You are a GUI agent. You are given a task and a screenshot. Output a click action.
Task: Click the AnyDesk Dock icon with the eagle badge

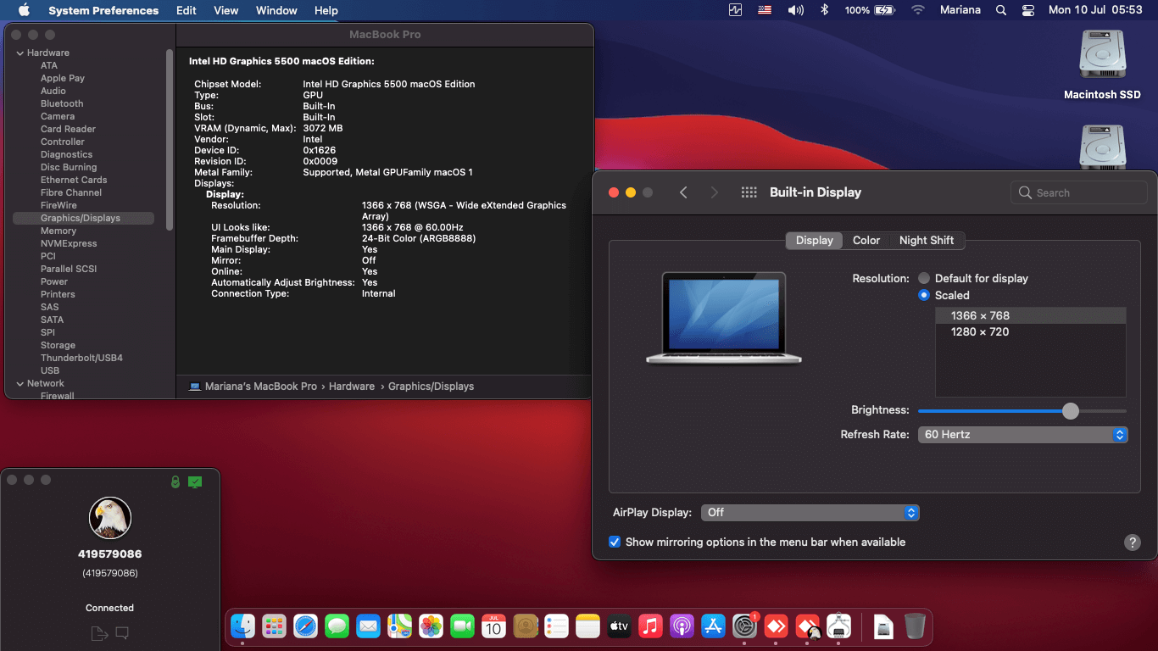point(808,626)
